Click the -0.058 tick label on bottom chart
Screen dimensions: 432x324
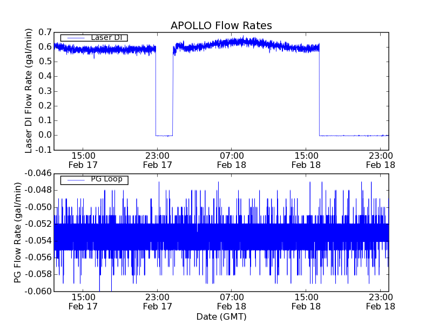click(38, 274)
